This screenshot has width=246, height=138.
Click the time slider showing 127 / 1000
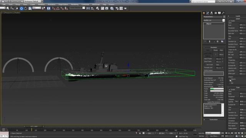[x=34, y=127]
